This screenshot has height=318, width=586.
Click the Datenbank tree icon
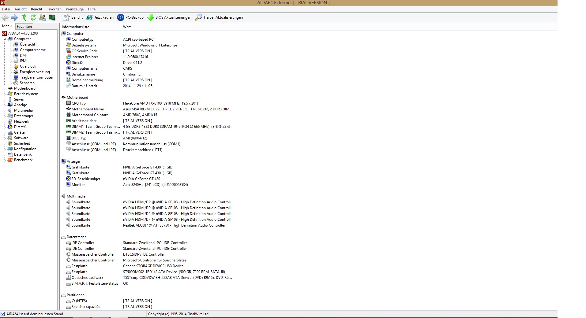coord(10,154)
